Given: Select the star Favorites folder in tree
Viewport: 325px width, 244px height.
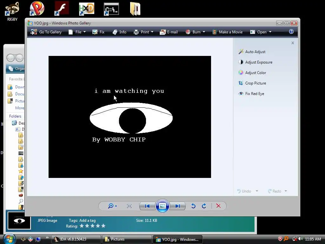Looking at the screenshot, I should pyautogui.click(x=21, y=171).
